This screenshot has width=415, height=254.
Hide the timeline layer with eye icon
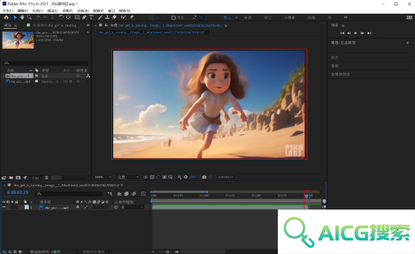coord(3,207)
